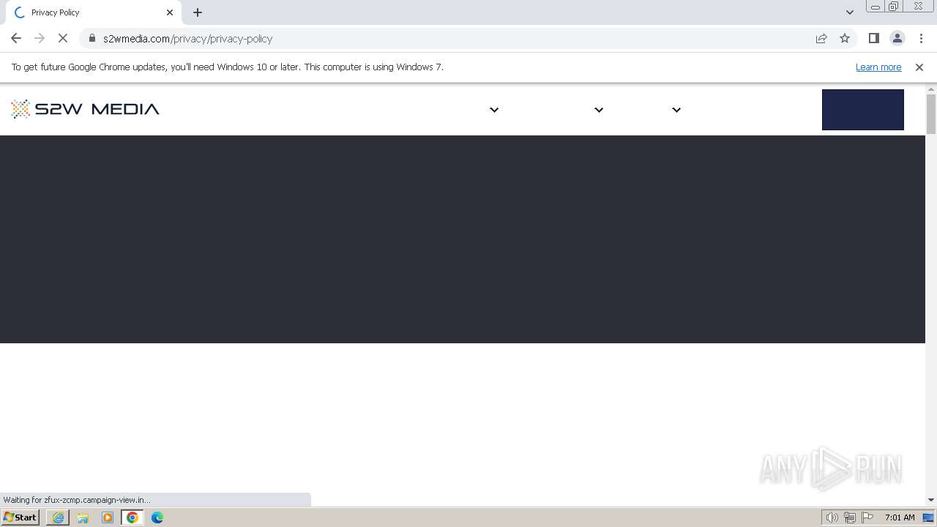
Task: Click the scrollbar up arrow
Action: point(931,89)
